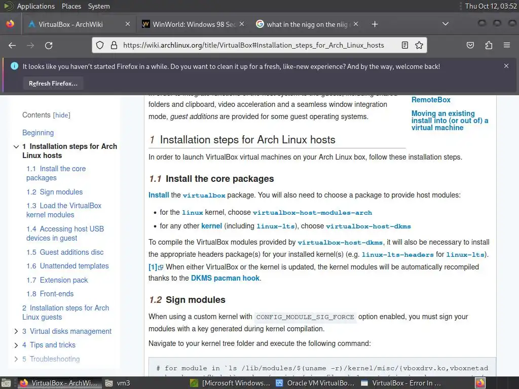Screen dimensions: 519x389
Task: Jump to Beginning in the contents
Action: pos(38,133)
